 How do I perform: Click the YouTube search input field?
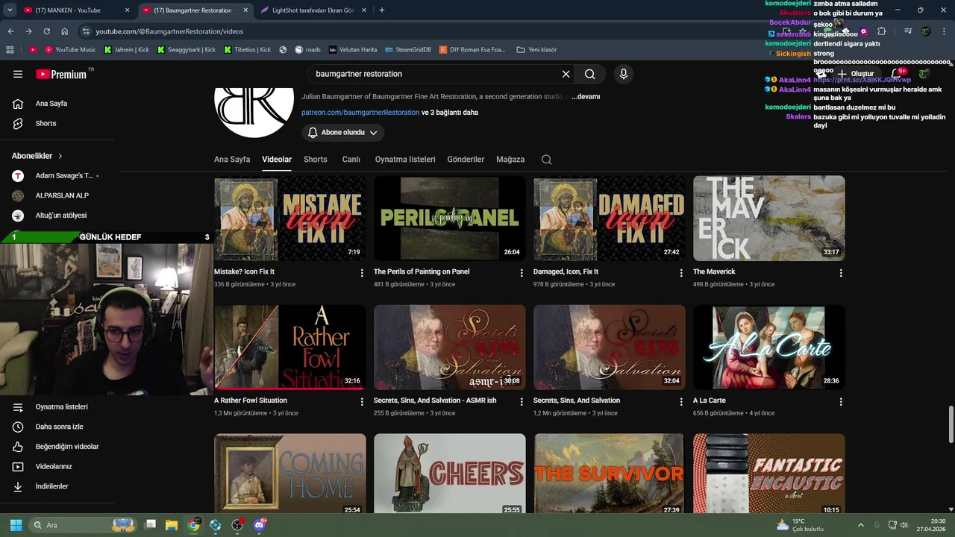pyautogui.click(x=433, y=74)
